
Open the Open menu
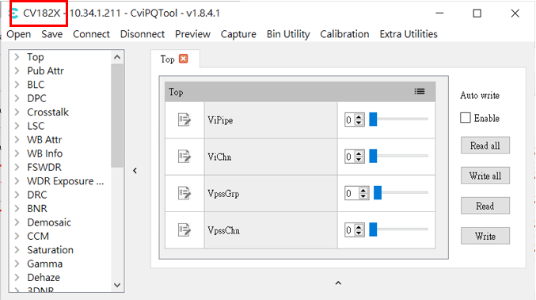click(x=19, y=34)
